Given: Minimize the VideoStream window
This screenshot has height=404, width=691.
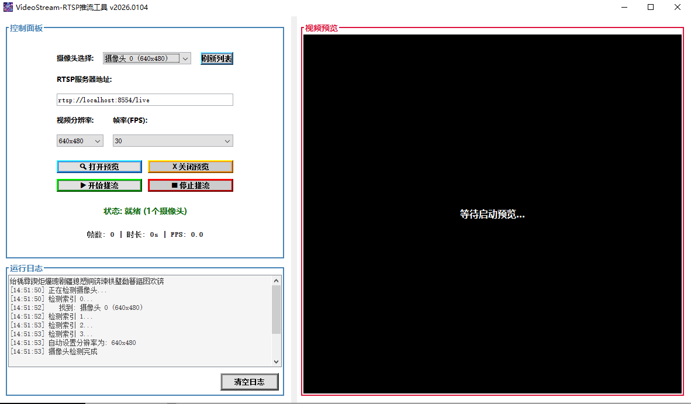Looking at the screenshot, I should pyautogui.click(x=624, y=7).
